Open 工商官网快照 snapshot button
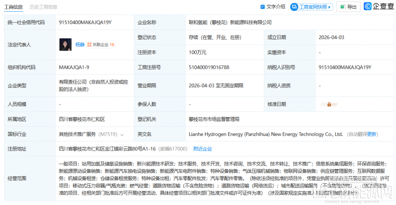Image resolution: width=396 pixels, height=205 pixels. coord(311,7)
